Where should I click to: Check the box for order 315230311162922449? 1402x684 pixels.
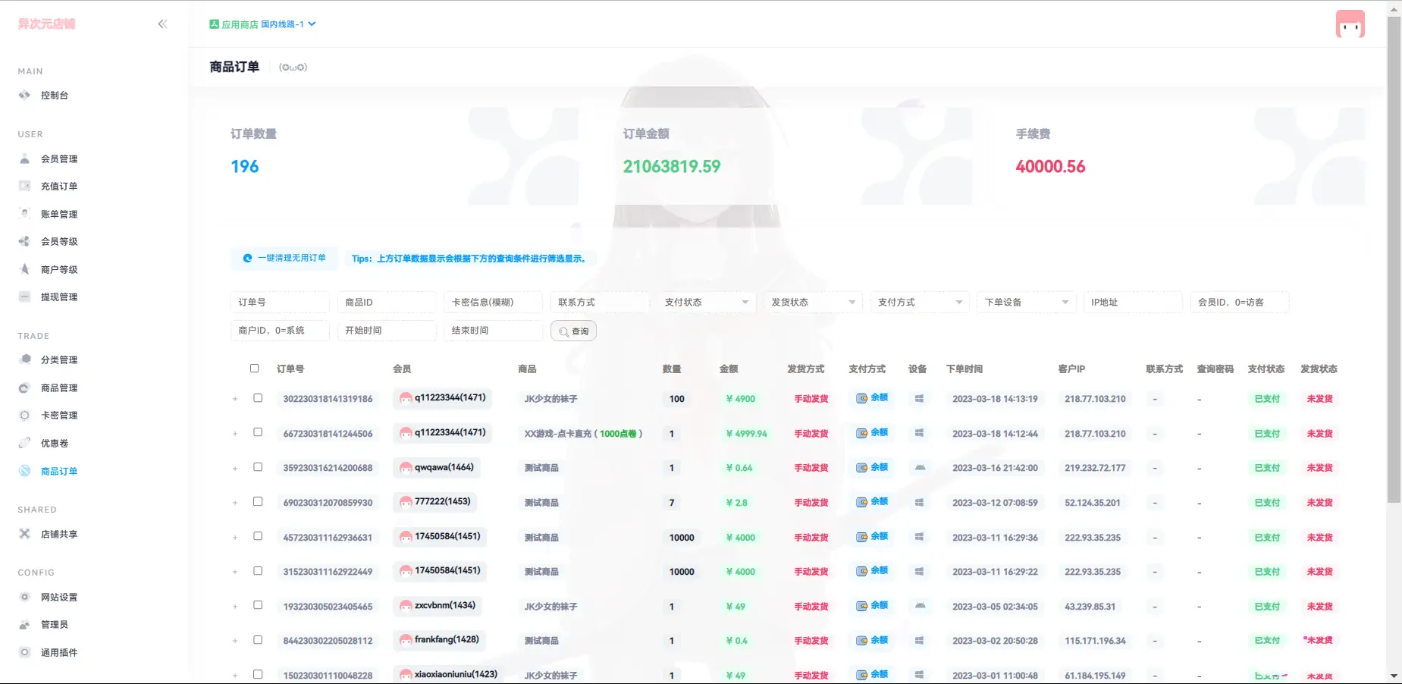coord(258,570)
